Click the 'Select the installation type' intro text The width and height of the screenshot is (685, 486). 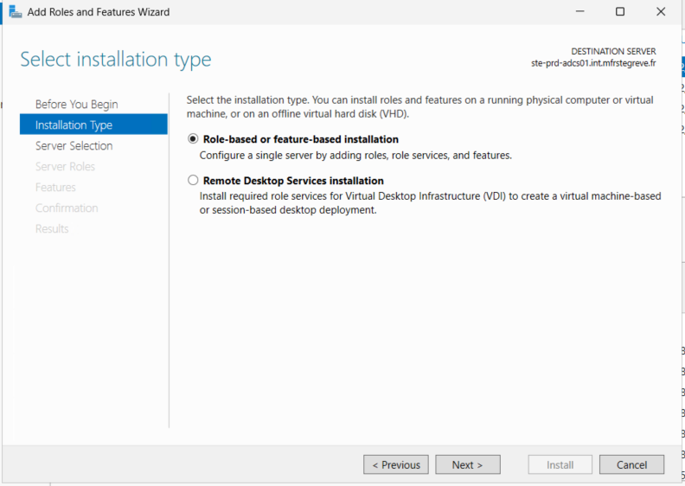coord(419,107)
